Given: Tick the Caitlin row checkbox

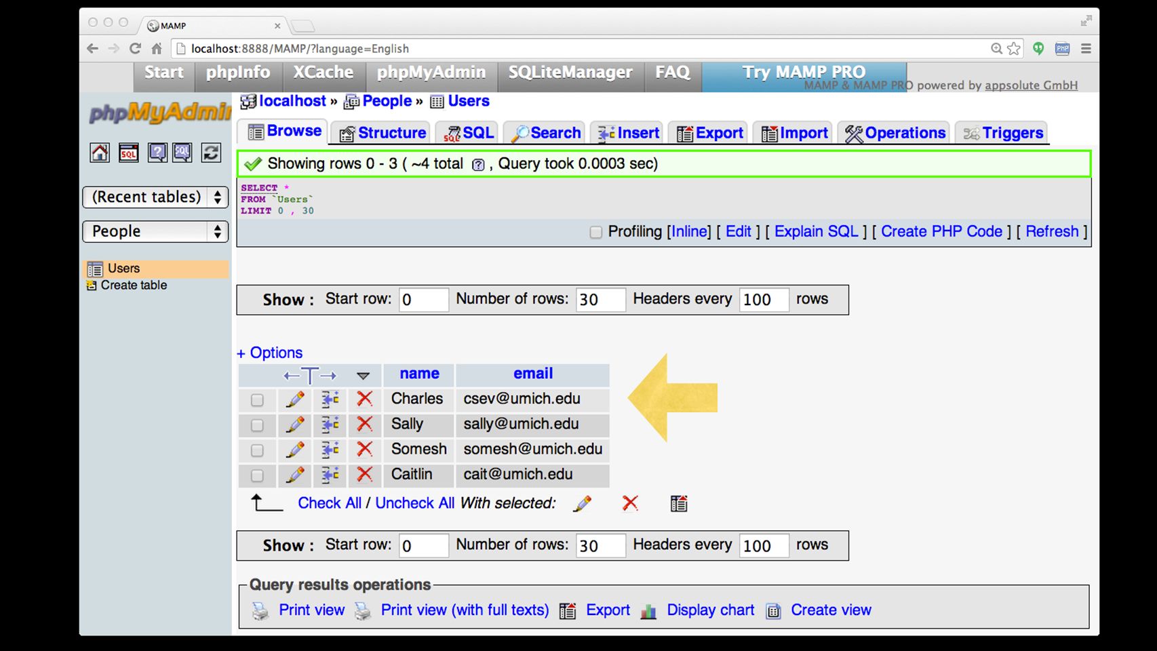Looking at the screenshot, I should point(257,475).
